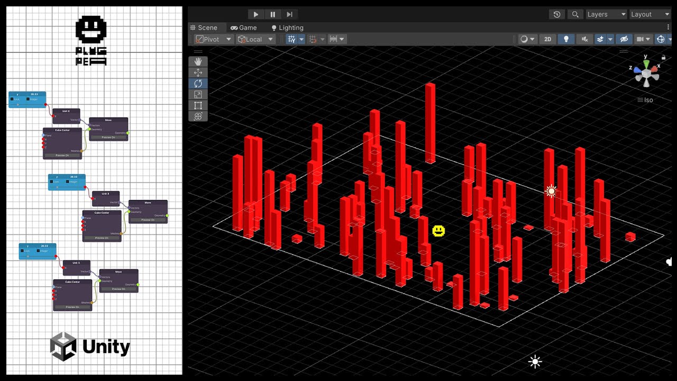The image size is (677, 381).
Task: Click the snap increment ruler icon
Action: (333, 39)
